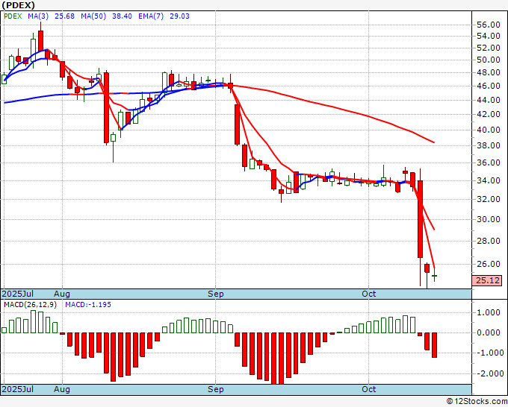Viewport: 508px width, 407px height.
Task: Select the green PDEX legend label
Action: click(13, 16)
